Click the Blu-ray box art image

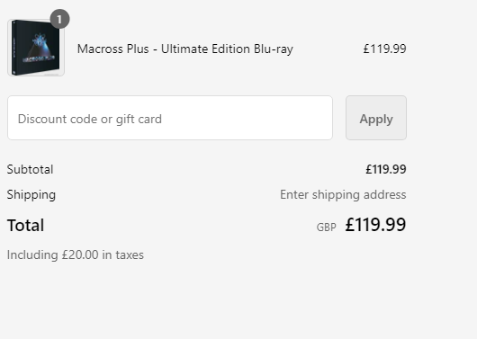click(36, 48)
